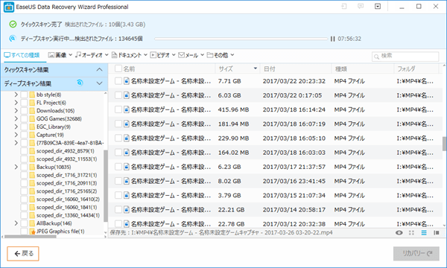Image resolution: width=447 pixels, height=268 pixels.
Task: Click the folder icon for GOG Games
Action: 32,119
